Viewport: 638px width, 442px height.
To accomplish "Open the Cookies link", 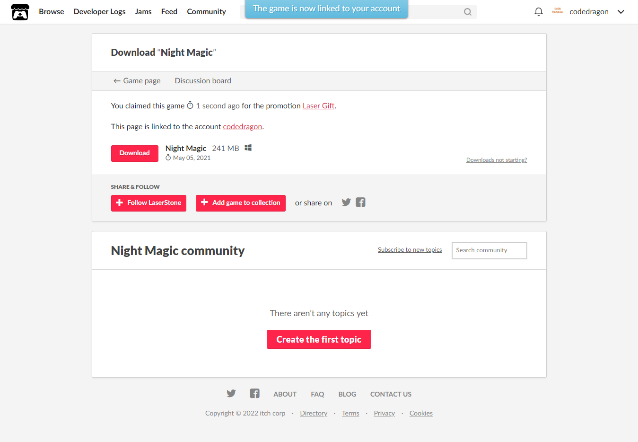I will 421,413.
